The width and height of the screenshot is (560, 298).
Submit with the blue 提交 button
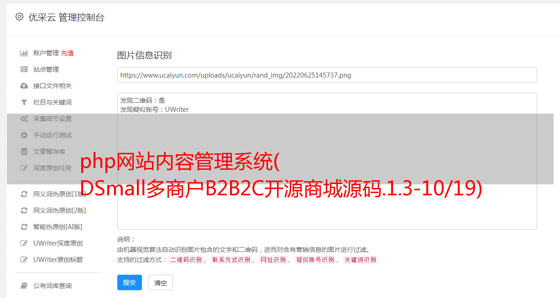point(130,282)
